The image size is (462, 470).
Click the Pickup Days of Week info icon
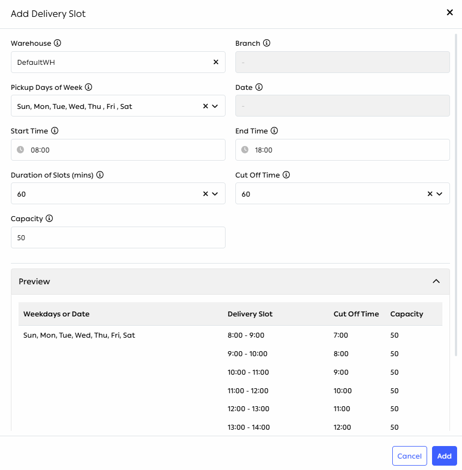click(x=88, y=87)
